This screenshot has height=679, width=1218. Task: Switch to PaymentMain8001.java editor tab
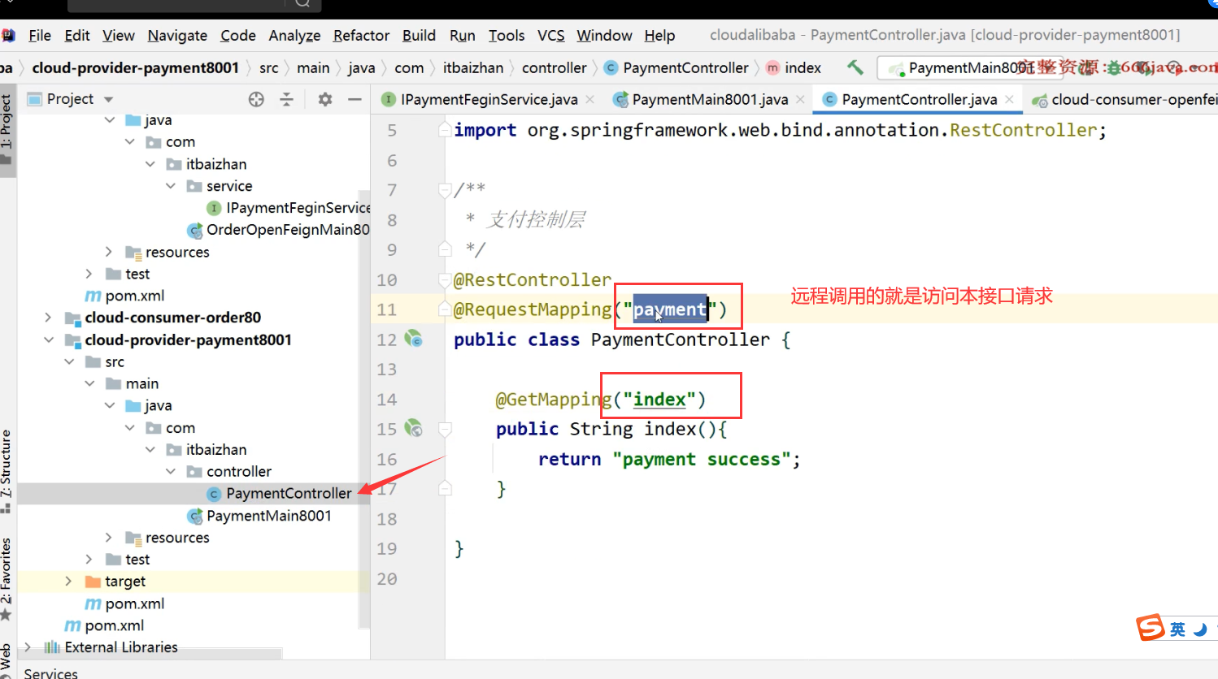tap(710, 99)
